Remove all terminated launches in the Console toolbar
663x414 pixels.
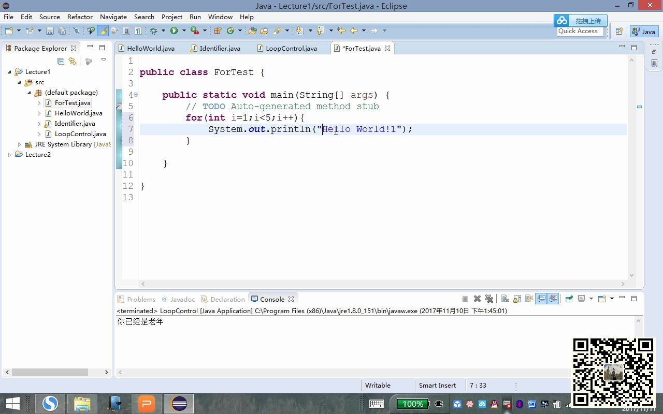[489, 299]
